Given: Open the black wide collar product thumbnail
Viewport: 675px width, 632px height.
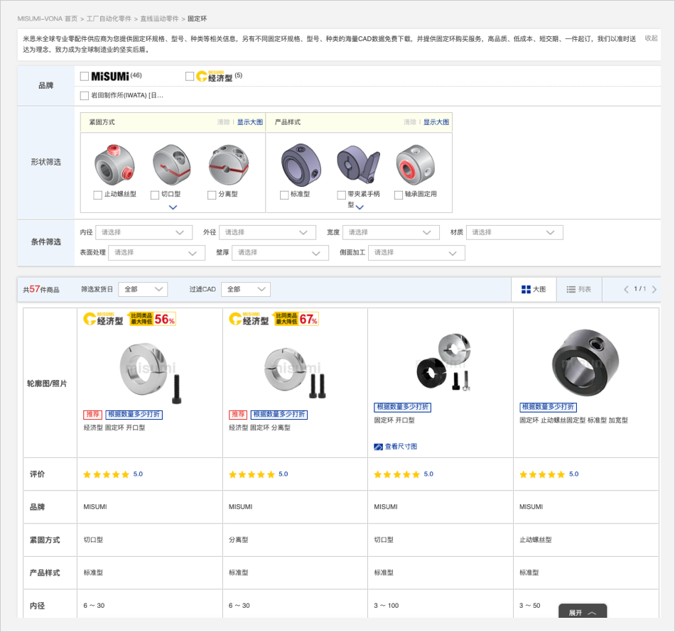Looking at the screenshot, I should point(585,362).
